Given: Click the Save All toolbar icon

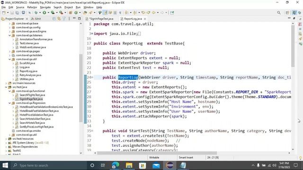Looking at the screenshot, I should (17, 13).
